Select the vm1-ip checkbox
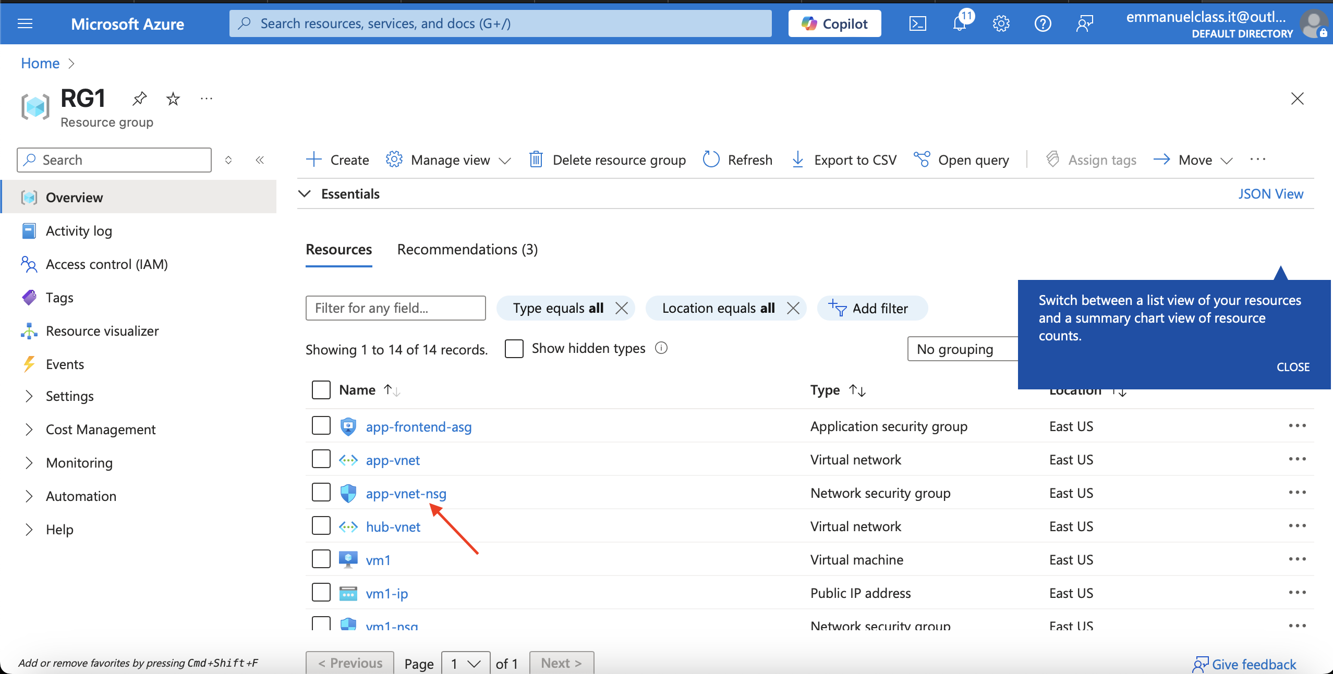Viewport: 1333px width, 674px height. coord(321,593)
